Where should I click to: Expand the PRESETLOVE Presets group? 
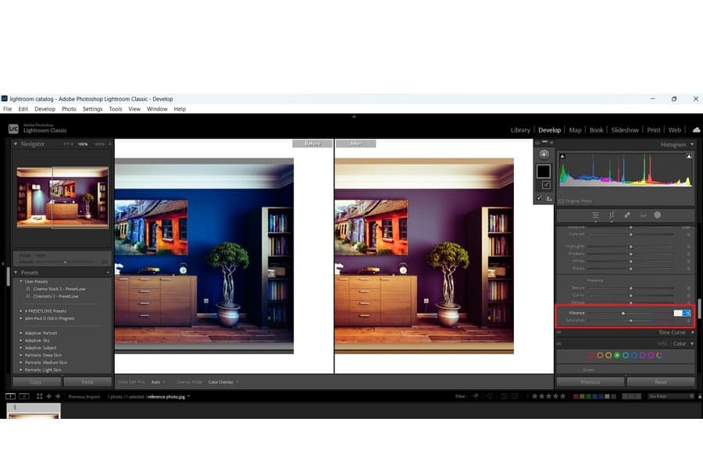(x=21, y=310)
